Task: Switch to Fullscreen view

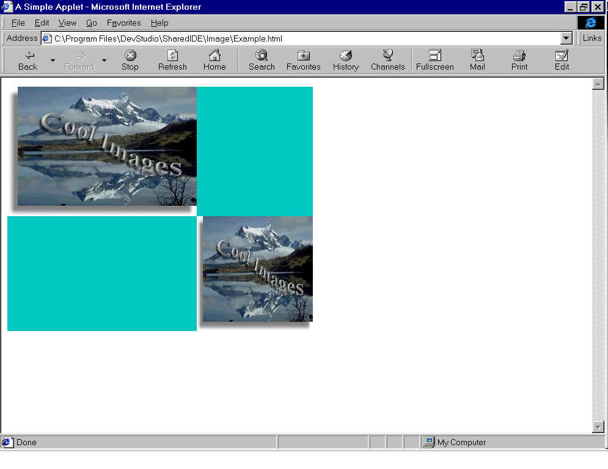Action: (x=434, y=60)
